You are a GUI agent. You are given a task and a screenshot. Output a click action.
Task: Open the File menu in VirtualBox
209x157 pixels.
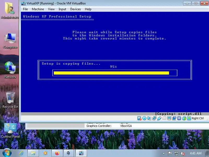coord(25,9)
